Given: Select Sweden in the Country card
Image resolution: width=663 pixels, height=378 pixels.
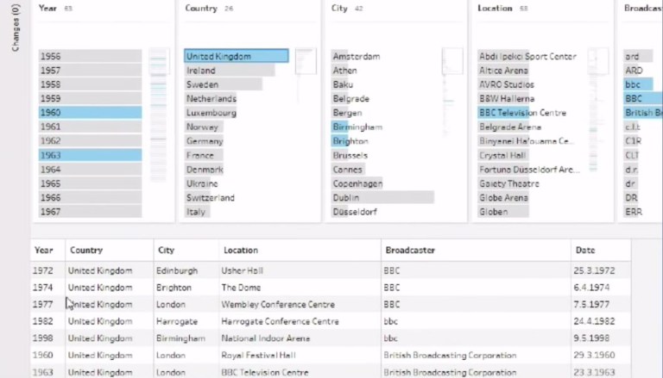Looking at the screenshot, I should pos(224,84).
